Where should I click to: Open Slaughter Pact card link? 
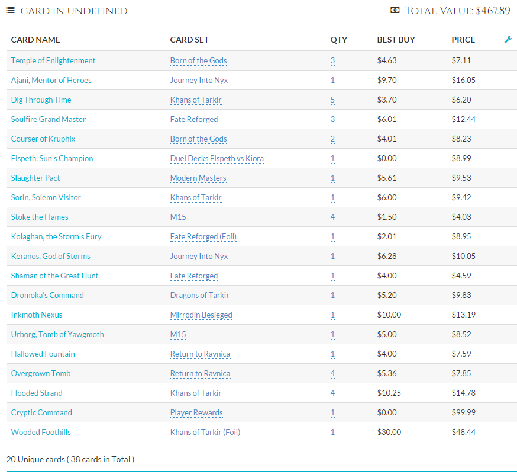35,178
